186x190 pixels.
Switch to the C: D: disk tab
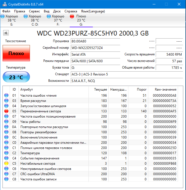click(35, 20)
